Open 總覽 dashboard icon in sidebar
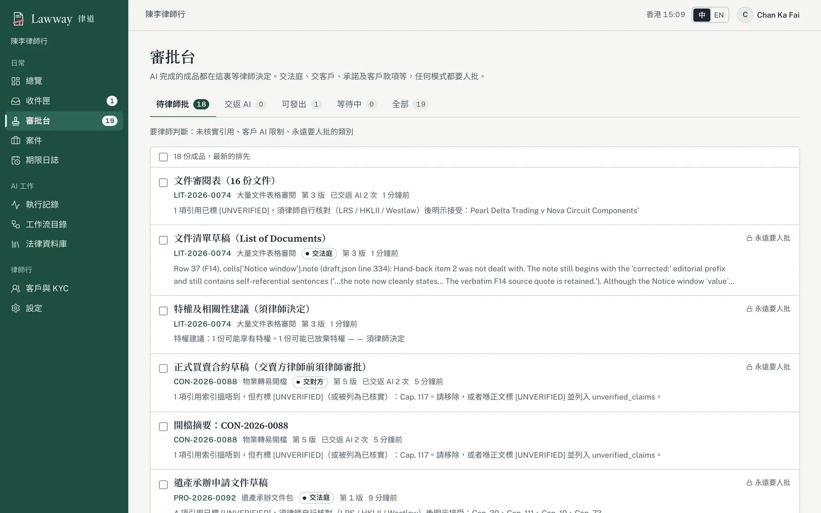The width and height of the screenshot is (821, 513). coord(16,81)
